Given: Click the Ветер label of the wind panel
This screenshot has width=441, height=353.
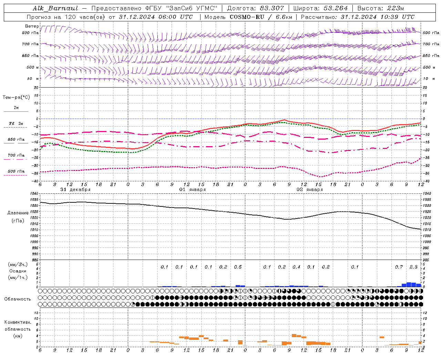Looking at the screenshot, I should (32, 26).
